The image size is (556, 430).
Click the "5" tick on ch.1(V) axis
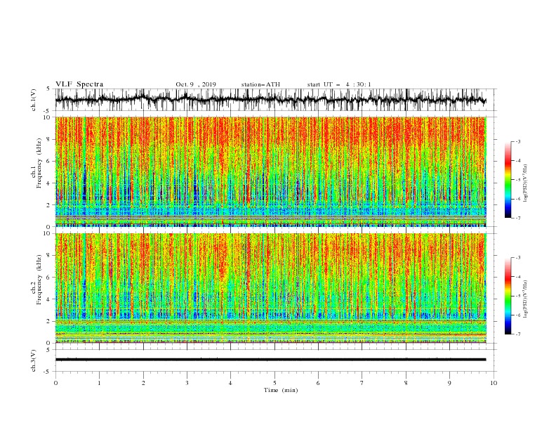49,89
